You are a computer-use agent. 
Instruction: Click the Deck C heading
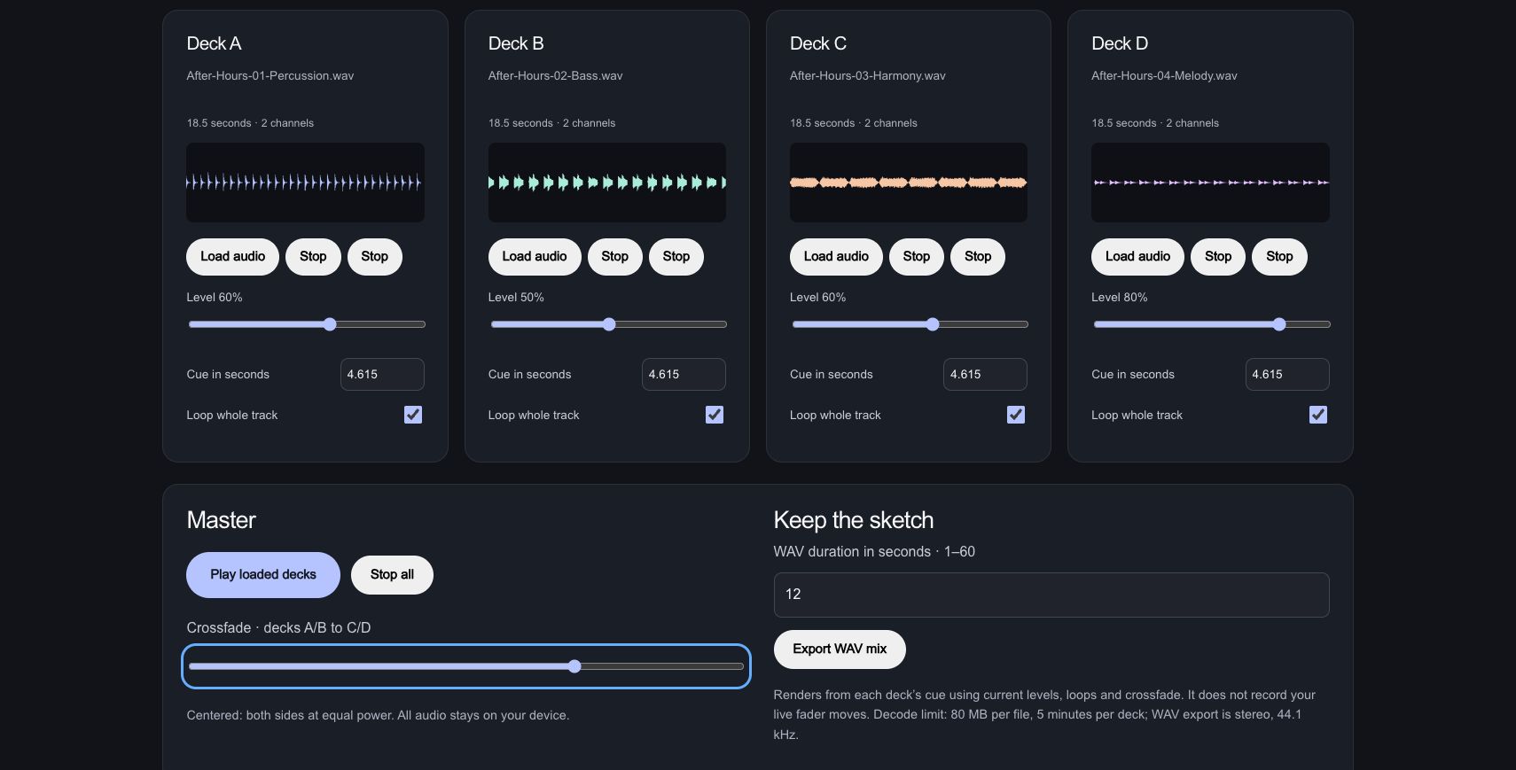818,43
